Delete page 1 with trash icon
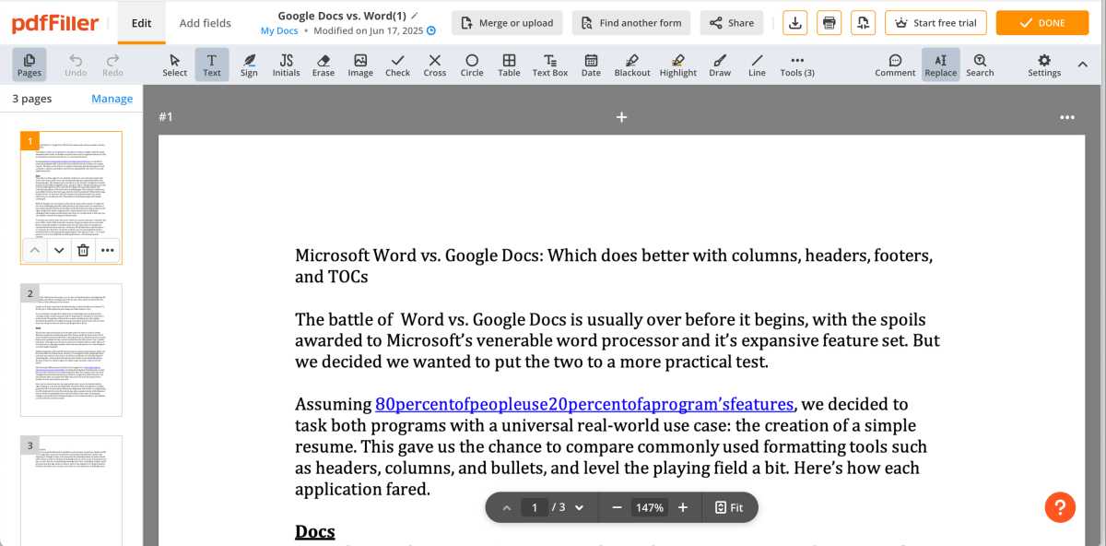Viewport: 1106px width, 546px height. click(83, 250)
